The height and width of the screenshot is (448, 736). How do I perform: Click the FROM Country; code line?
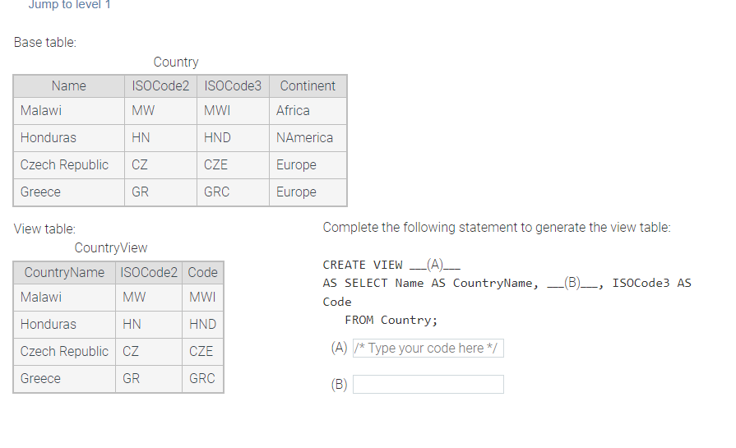point(391,321)
